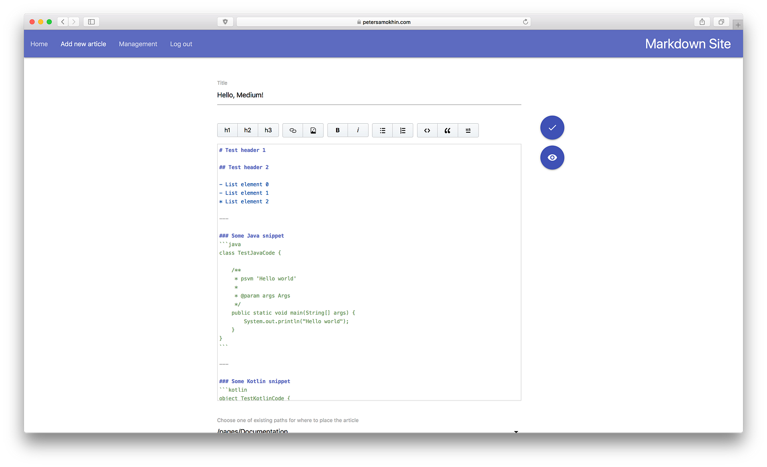Insert a link using the link icon
767x467 pixels.
(x=293, y=130)
